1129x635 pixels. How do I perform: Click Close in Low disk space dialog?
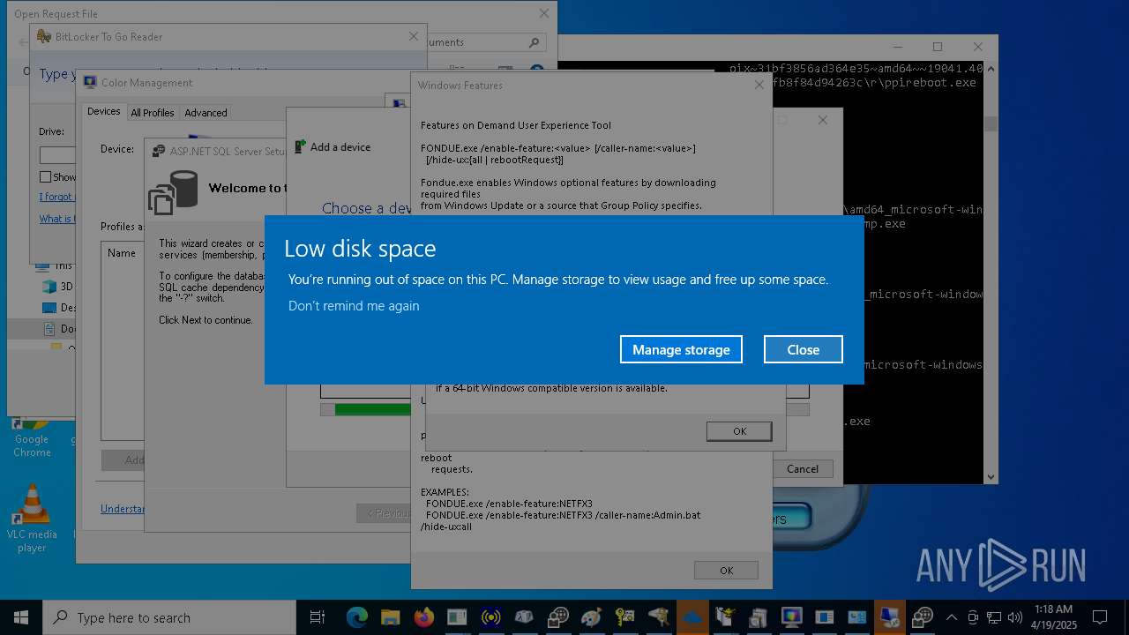pos(804,349)
